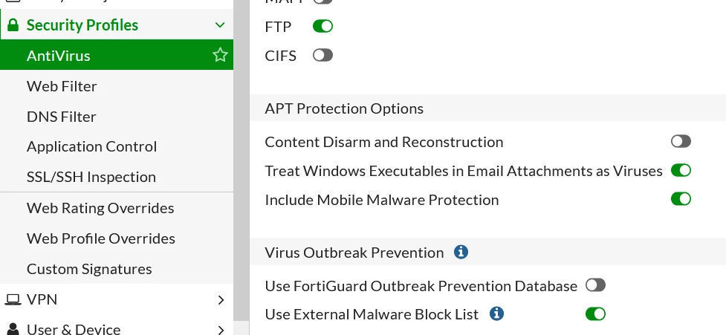This screenshot has height=335, width=726.
Task: Click the External Malware Block List info icon
Action: [x=496, y=313]
